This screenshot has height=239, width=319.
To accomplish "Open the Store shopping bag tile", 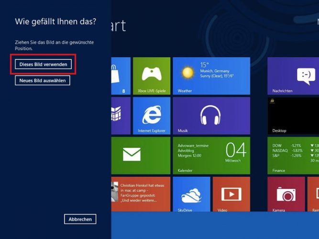I will click(x=121, y=76).
